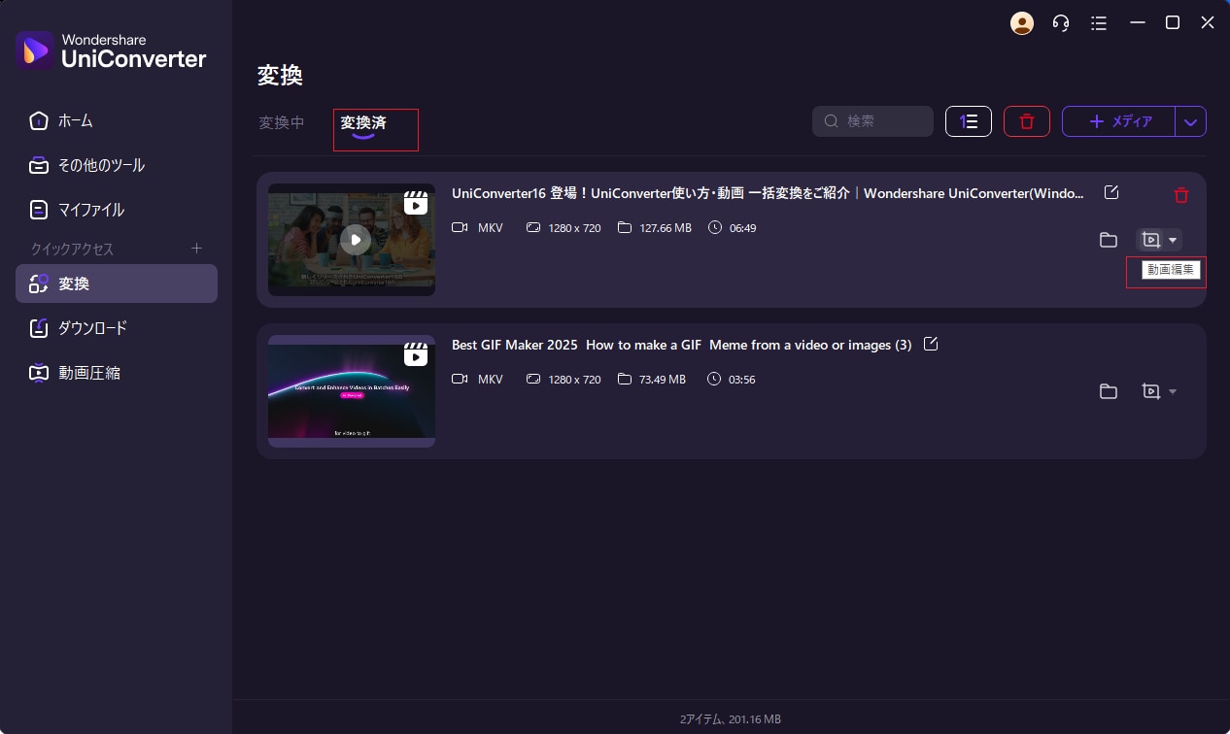This screenshot has width=1230, height=734.
Task: Open ダウンロード in the sidebar
Action: click(x=117, y=328)
